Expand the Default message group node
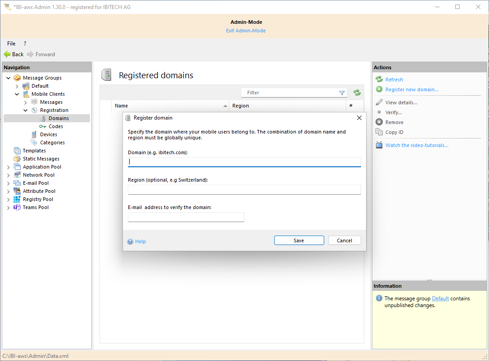Image resolution: width=489 pixels, height=361 pixels. tap(17, 86)
